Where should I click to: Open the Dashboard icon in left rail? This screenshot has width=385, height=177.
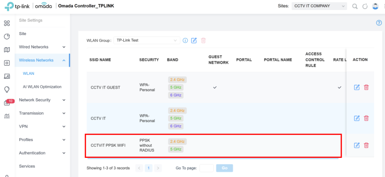(7, 24)
